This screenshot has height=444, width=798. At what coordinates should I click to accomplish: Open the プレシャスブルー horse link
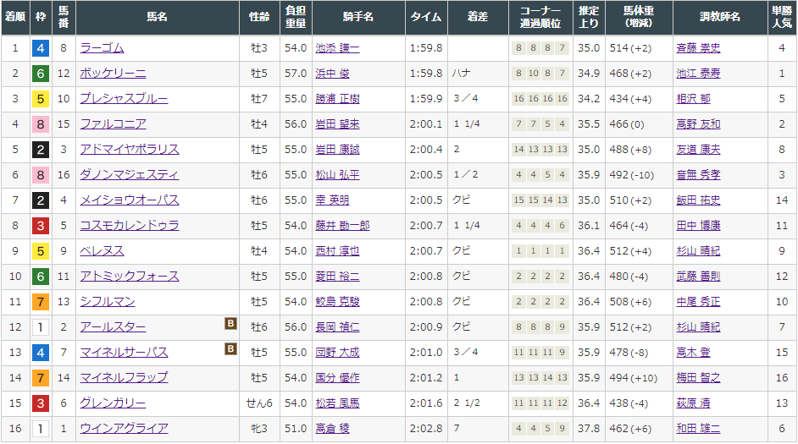pos(124,99)
